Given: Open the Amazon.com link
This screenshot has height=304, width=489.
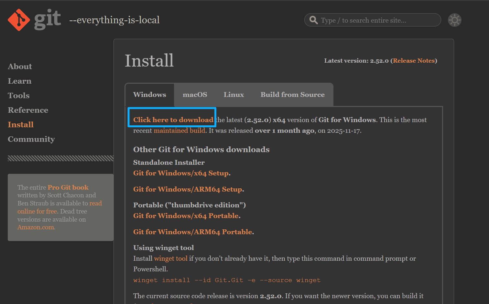Looking at the screenshot, I should [36, 227].
